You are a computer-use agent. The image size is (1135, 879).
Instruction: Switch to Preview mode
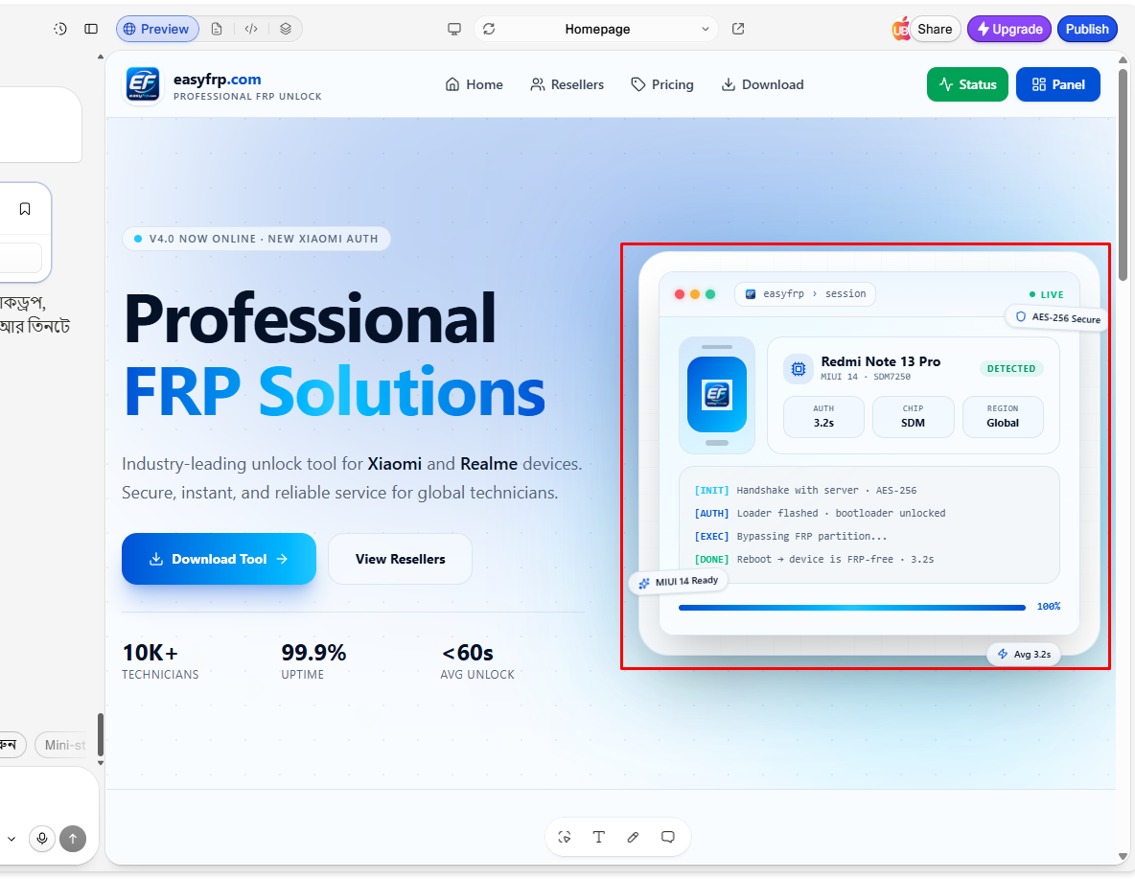point(157,29)
